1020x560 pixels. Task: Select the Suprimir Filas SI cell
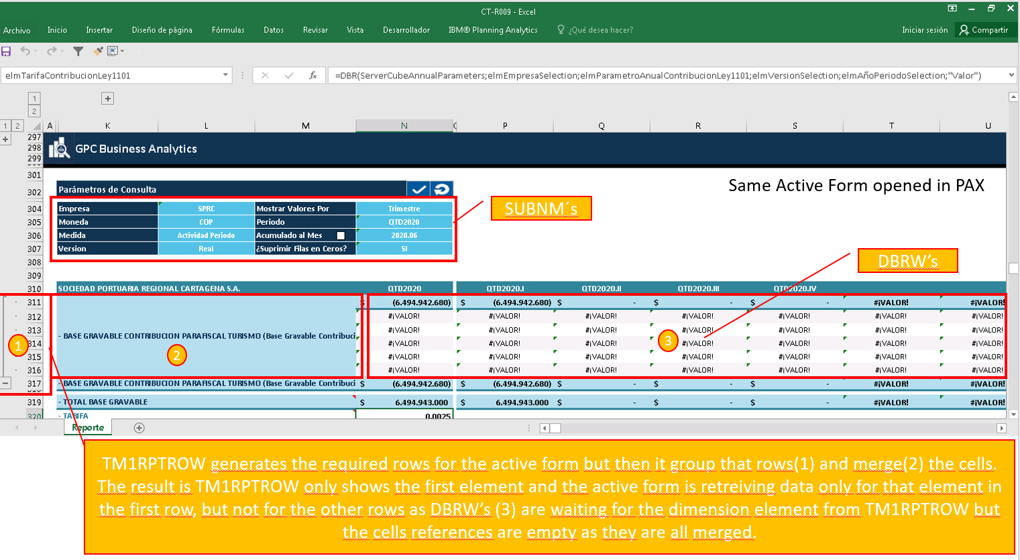[x=404, y=249]
